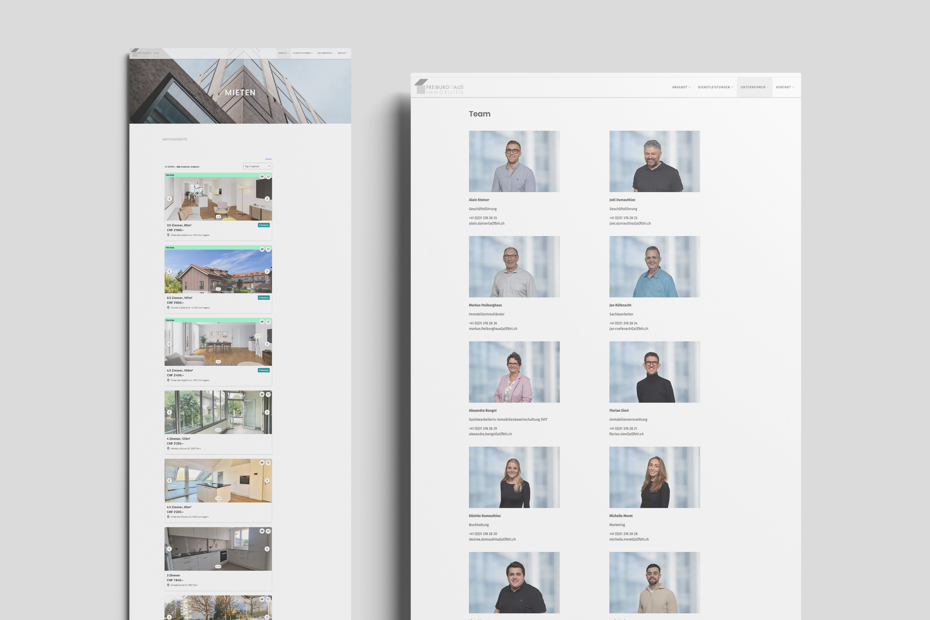
Task: Next photo arrow on 3.5 Zimmer, 80m² card
Action: point(267,199)
